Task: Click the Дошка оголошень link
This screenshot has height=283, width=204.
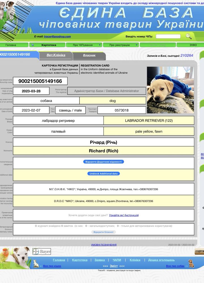Action: point(162,260)
